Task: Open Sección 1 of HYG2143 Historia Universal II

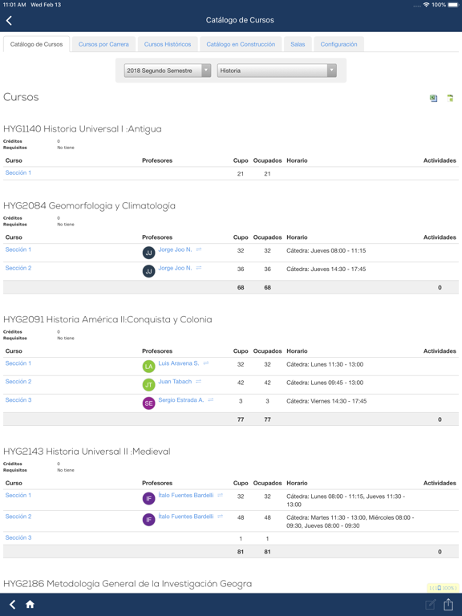Action: pyautogui.click(x=18, y=495)
